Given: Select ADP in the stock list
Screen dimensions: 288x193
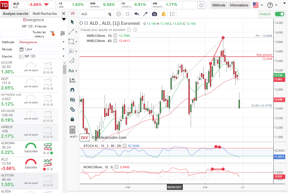Looking at the screenshot, I should pos(29,84).
